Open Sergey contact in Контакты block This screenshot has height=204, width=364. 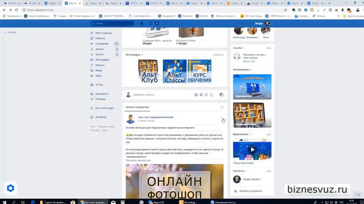click(x=251, y=179)
